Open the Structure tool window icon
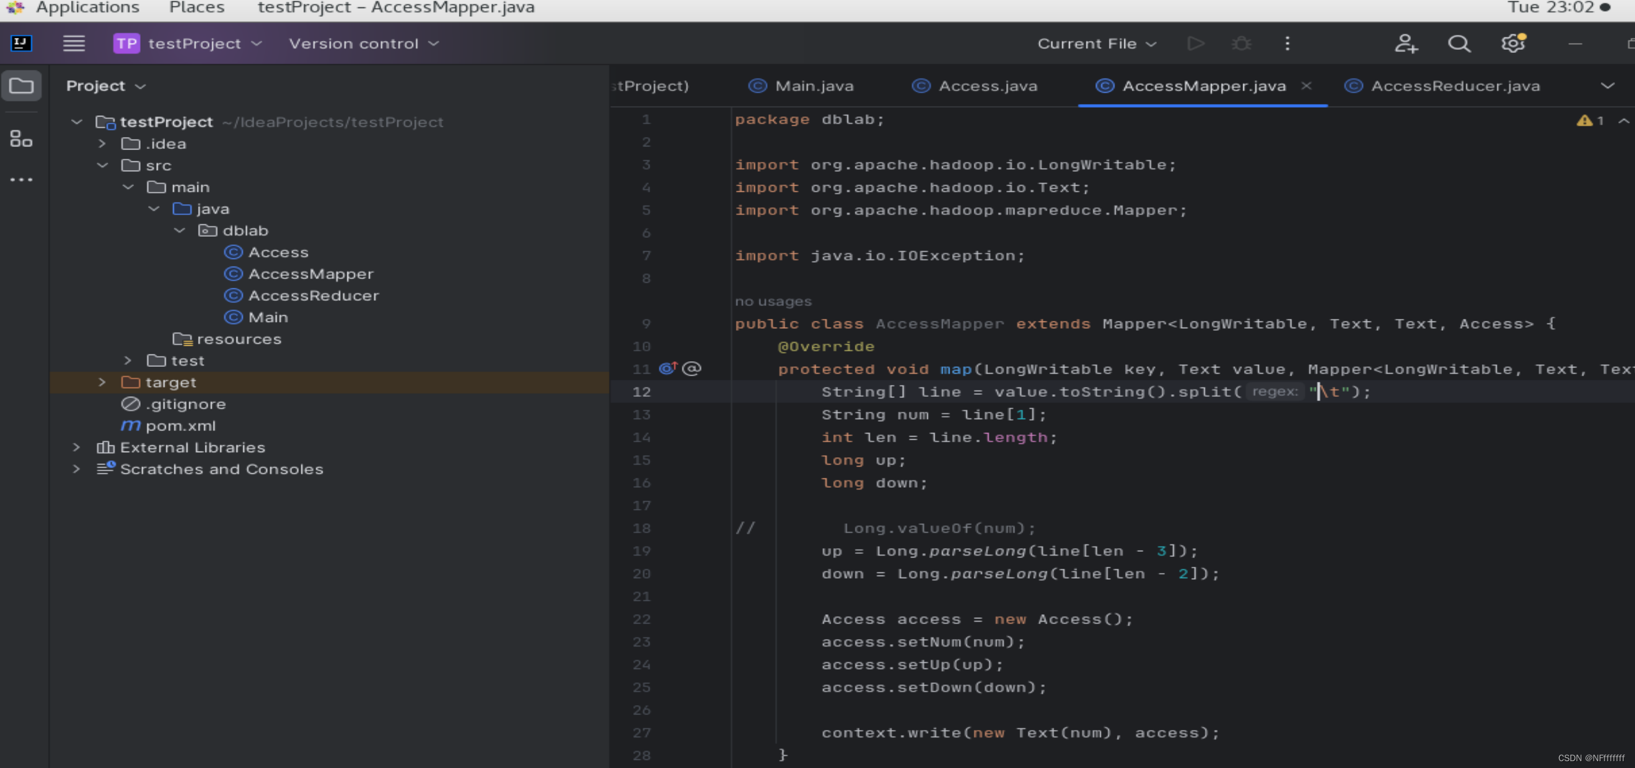Image resolution: width=1635 pixels, height=768 pixels. [21, 138]
